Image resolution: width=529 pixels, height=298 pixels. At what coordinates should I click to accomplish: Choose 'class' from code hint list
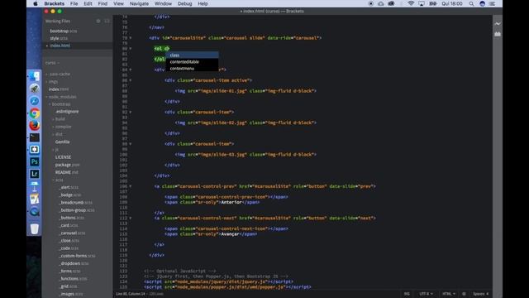coord(192,55)
